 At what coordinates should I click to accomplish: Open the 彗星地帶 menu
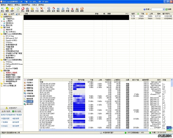[x=26, y=5]
